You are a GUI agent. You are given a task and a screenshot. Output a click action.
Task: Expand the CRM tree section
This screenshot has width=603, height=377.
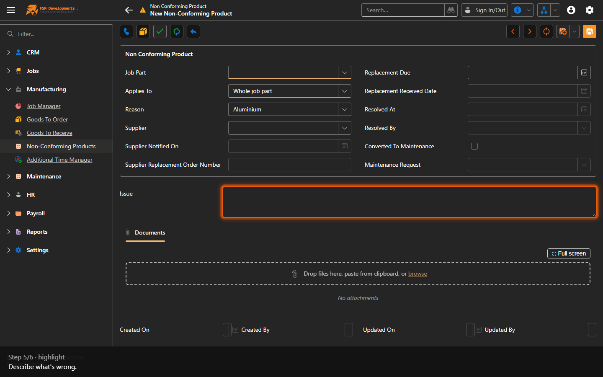click(x=8, y=52)
